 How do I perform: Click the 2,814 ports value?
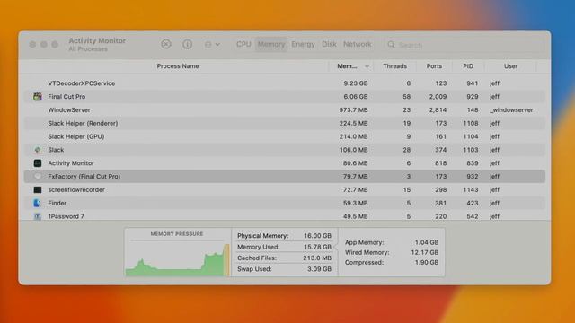point(438,109)
